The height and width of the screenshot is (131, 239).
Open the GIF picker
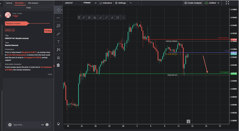[x=42, y=125]
